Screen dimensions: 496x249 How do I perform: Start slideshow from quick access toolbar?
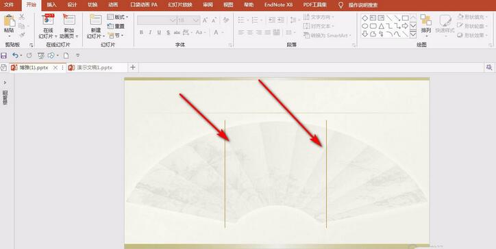click(x=41, y=55)
